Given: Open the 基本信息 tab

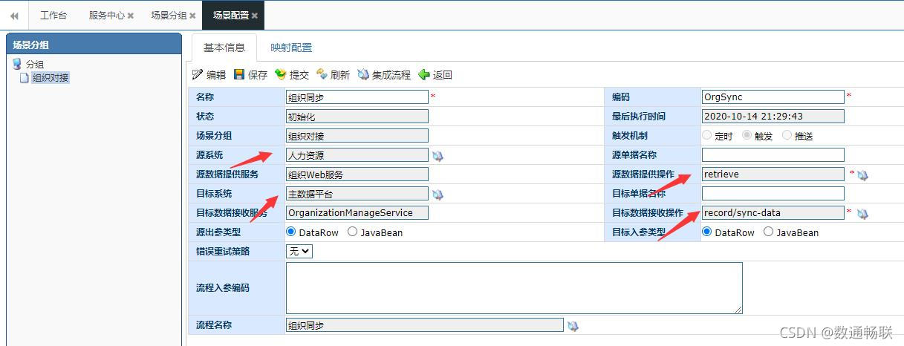Looking at the screenshot, I should (x=224, y=48).
